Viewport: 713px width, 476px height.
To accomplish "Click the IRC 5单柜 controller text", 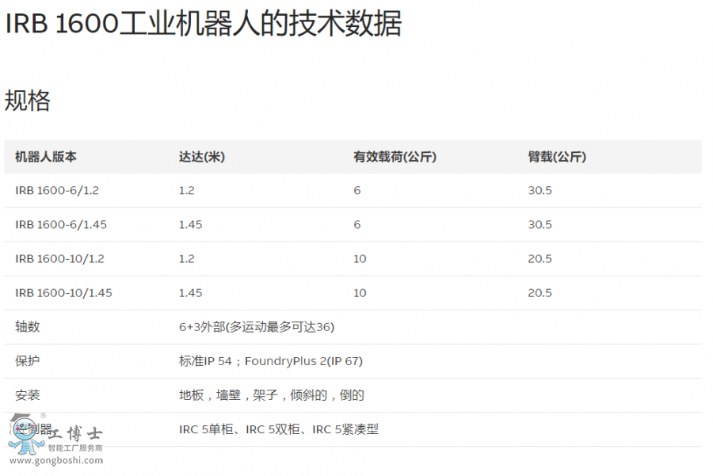I will tap(208, 428).
